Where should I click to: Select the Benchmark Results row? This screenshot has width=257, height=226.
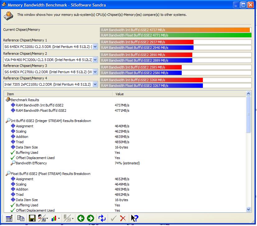(x=125, y=100)
